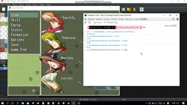Open the project folder icon in RPG Maker toolbar
Screen dimensions: 187x105
point(129,9)
